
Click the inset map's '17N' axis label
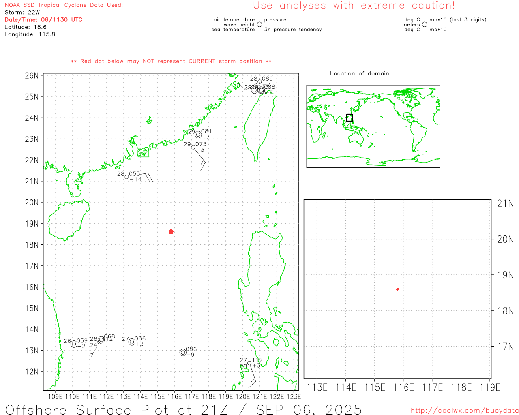click(505, 347)
